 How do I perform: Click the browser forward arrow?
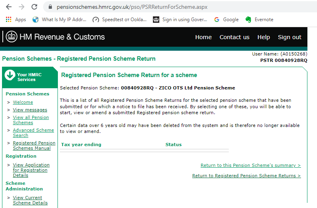22,7
